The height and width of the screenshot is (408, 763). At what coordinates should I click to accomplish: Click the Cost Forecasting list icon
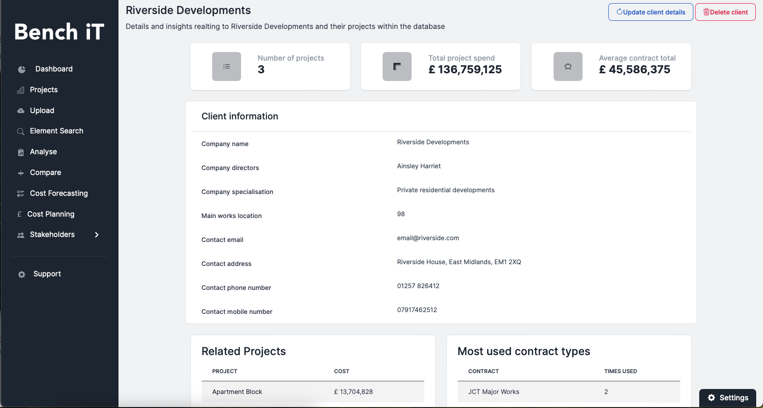(21, 194)
